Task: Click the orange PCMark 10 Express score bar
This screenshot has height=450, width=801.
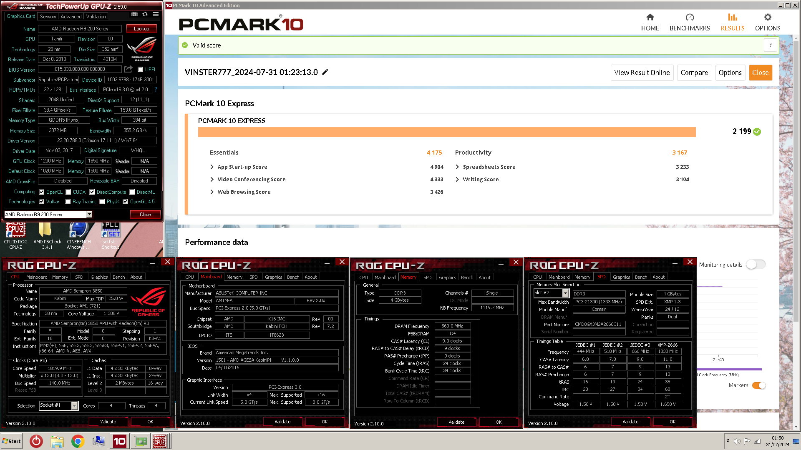Action: (x=447, y=132)
